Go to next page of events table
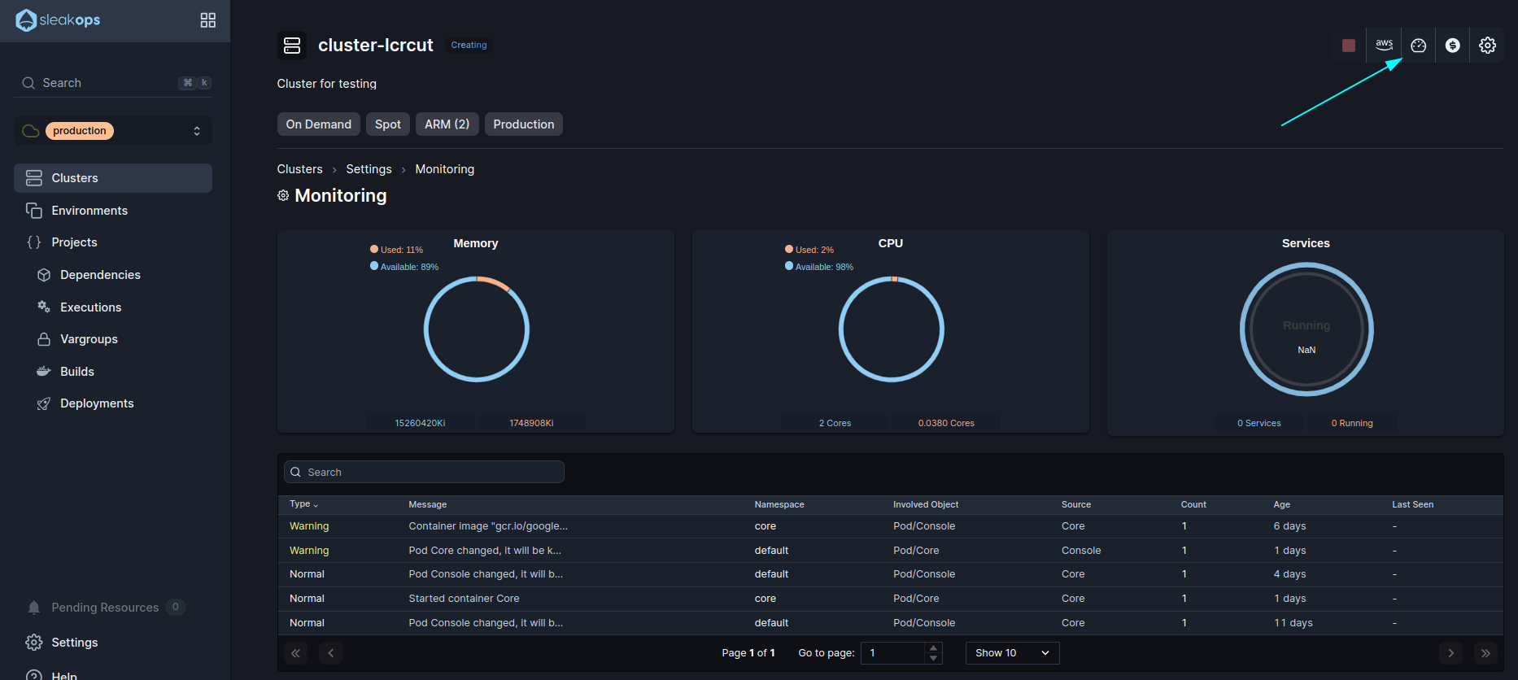This screenshot has width=1518, height=680. point(1450,653)
